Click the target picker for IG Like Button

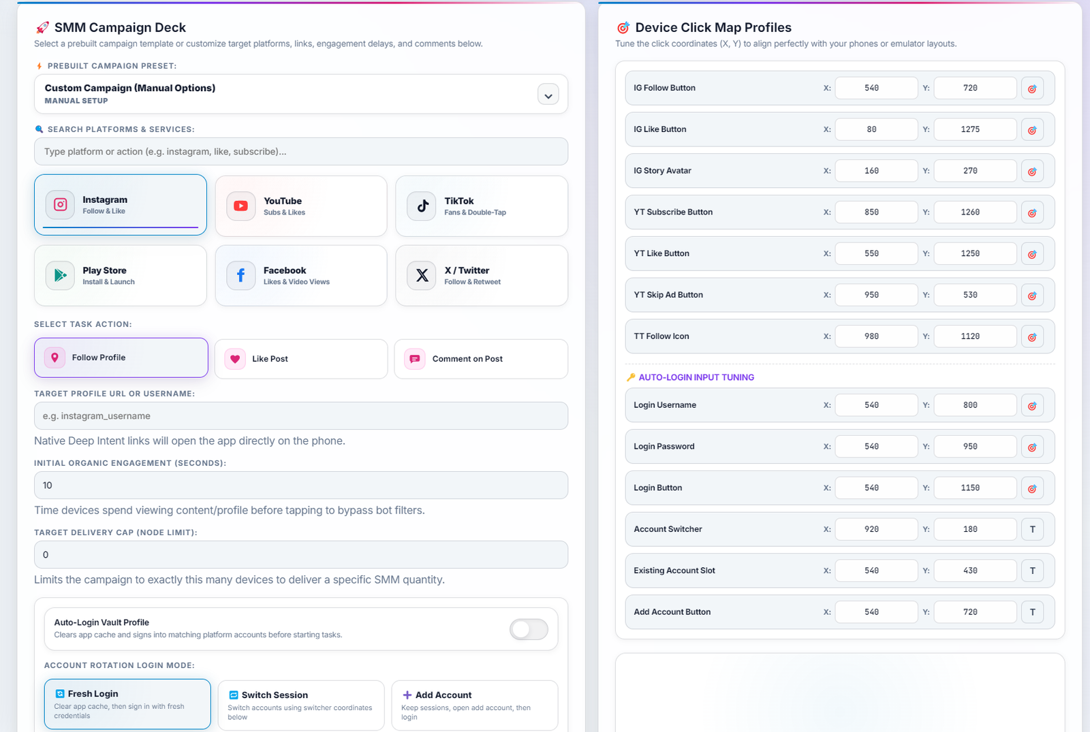click(x=1032, y=130)
